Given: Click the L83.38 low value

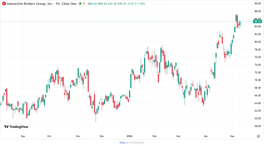Looking at the screenshot, I should coord(112,4).
